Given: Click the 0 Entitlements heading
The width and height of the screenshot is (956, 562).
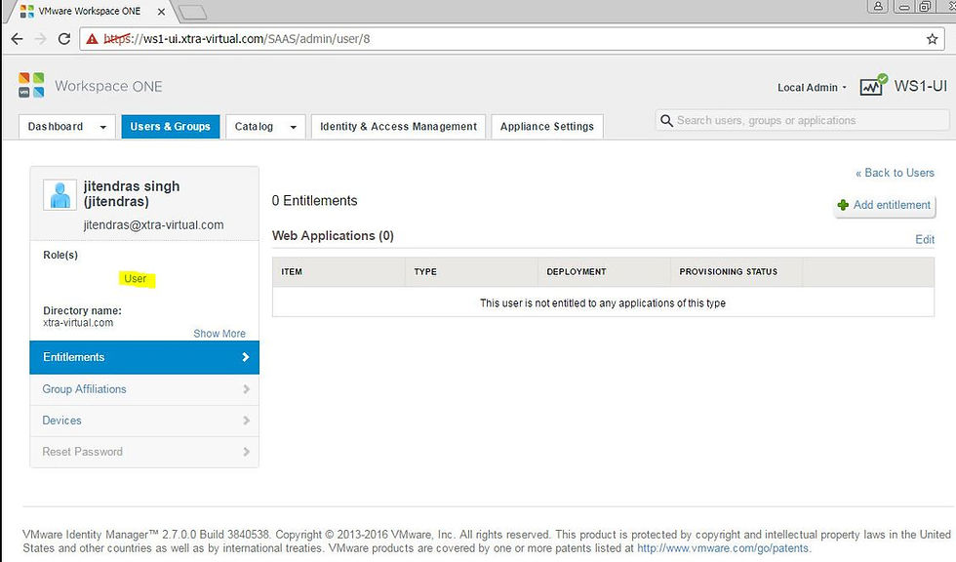Looking at the screenshot, I should [314, 201].
